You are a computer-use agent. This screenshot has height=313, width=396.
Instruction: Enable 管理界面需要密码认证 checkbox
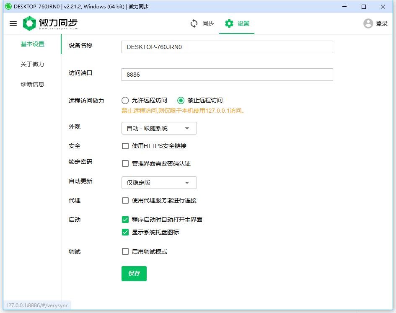[125, 163]
